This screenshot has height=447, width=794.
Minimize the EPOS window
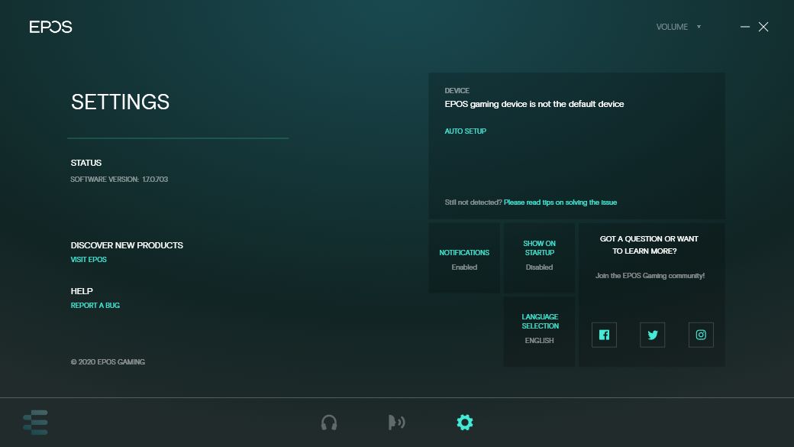click(x=745, y=27)
